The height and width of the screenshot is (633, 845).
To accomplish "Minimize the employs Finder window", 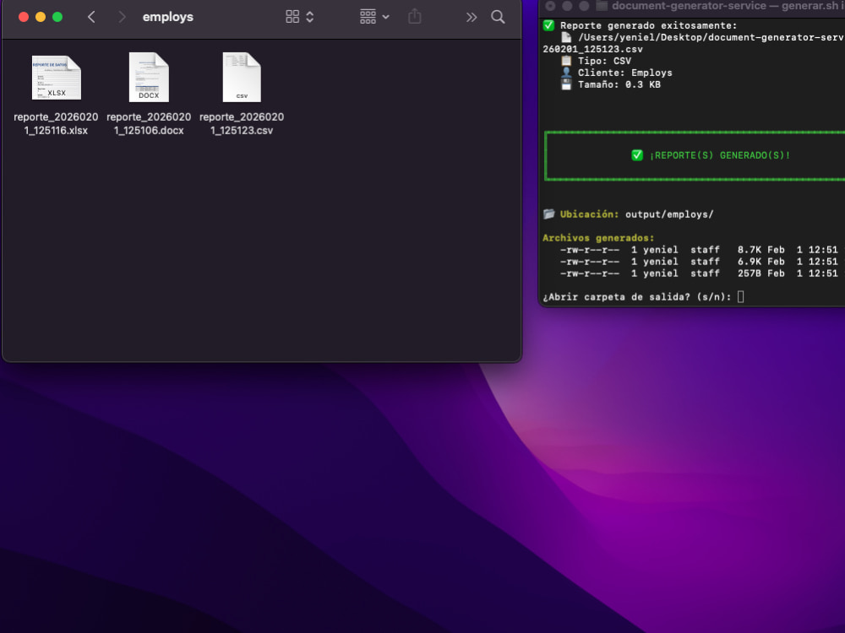I will (x=41, y=17).
